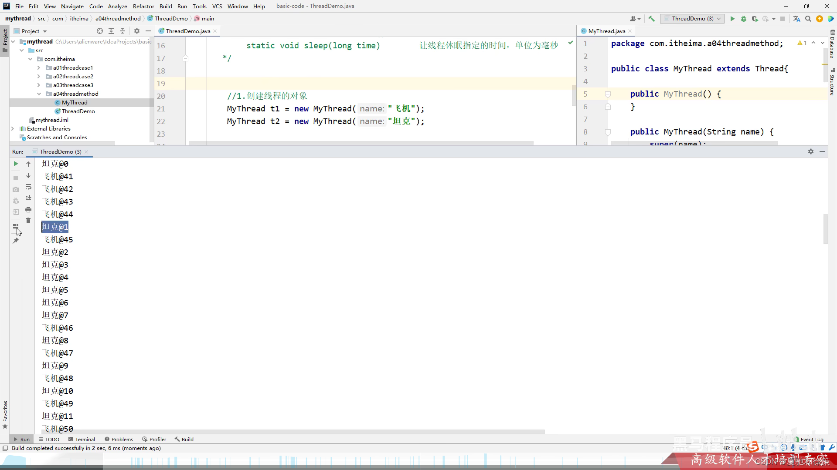Click the Scroll to End console icon
Viewport: 837px width, 470px height.
point(28,198)
